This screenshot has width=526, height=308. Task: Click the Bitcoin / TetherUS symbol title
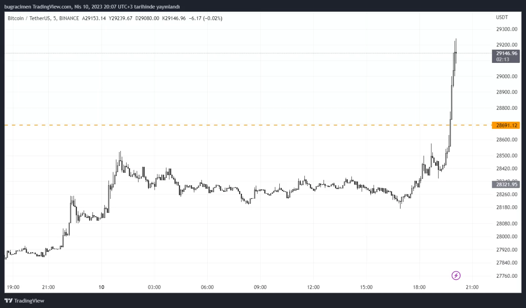[29, 18]
